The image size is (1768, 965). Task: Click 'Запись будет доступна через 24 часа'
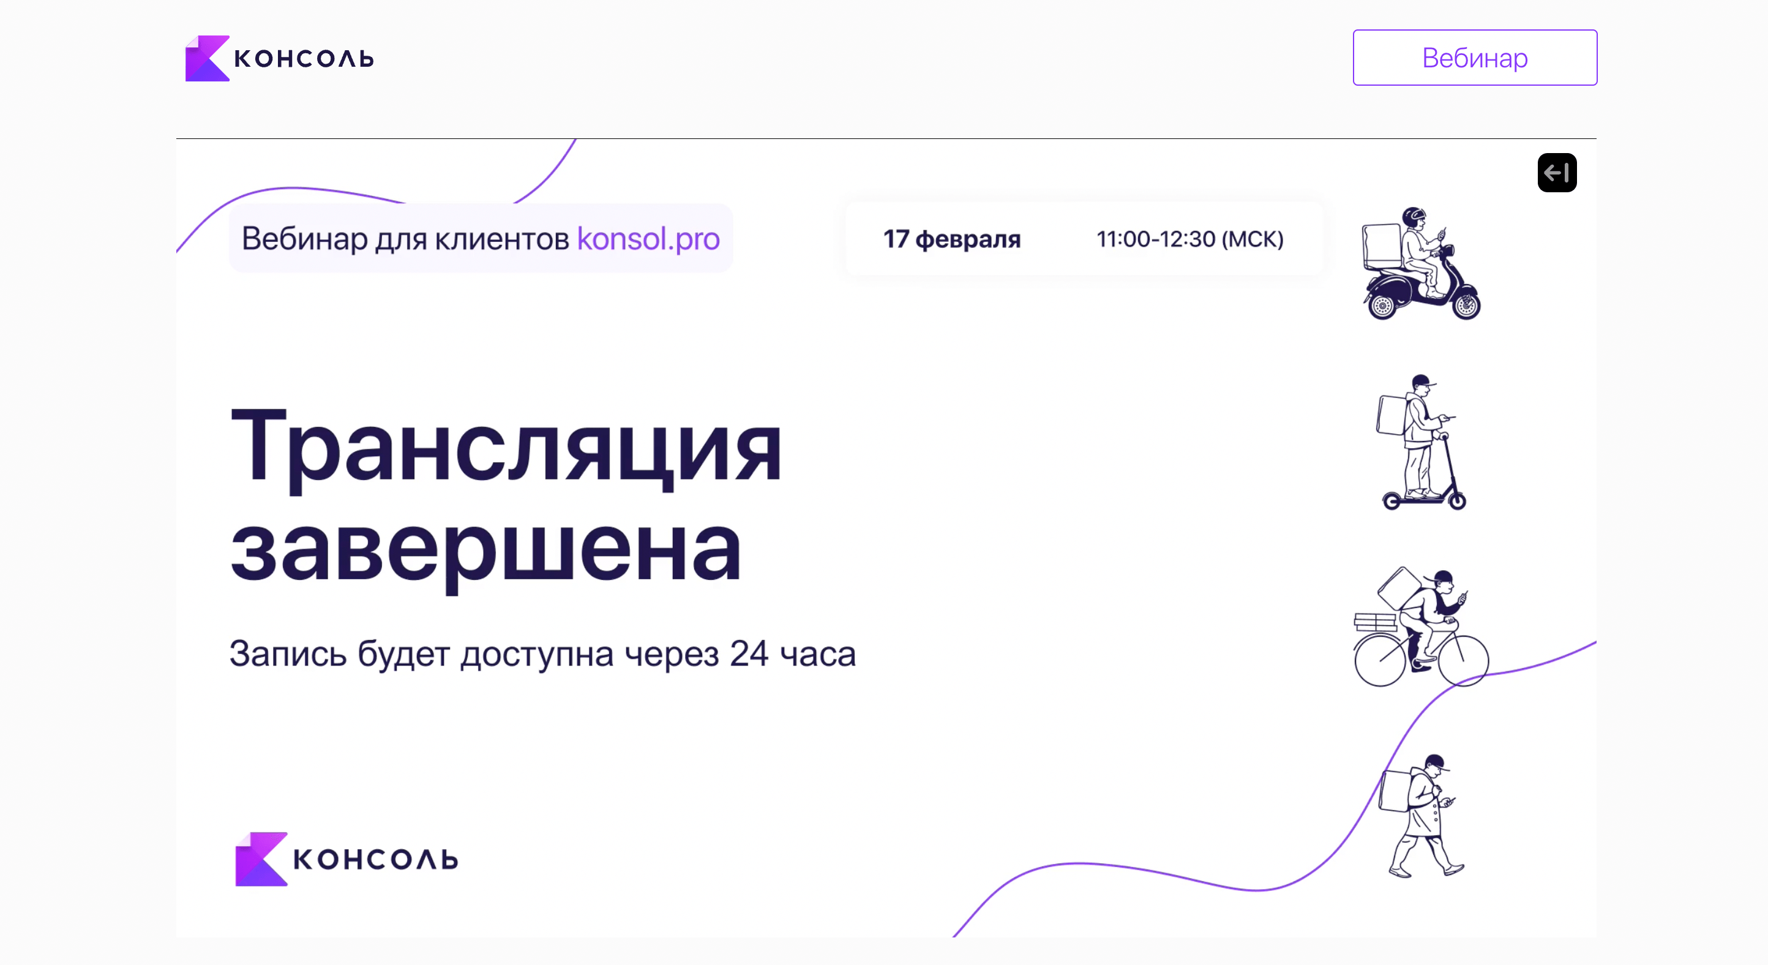542,653
